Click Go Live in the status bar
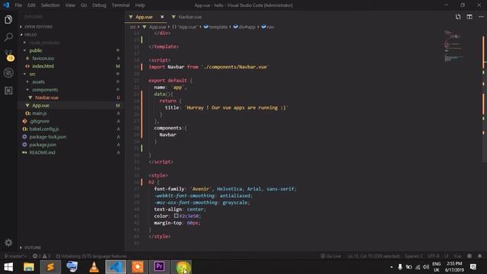Screen dimensions: 487x274 point(331,256)
